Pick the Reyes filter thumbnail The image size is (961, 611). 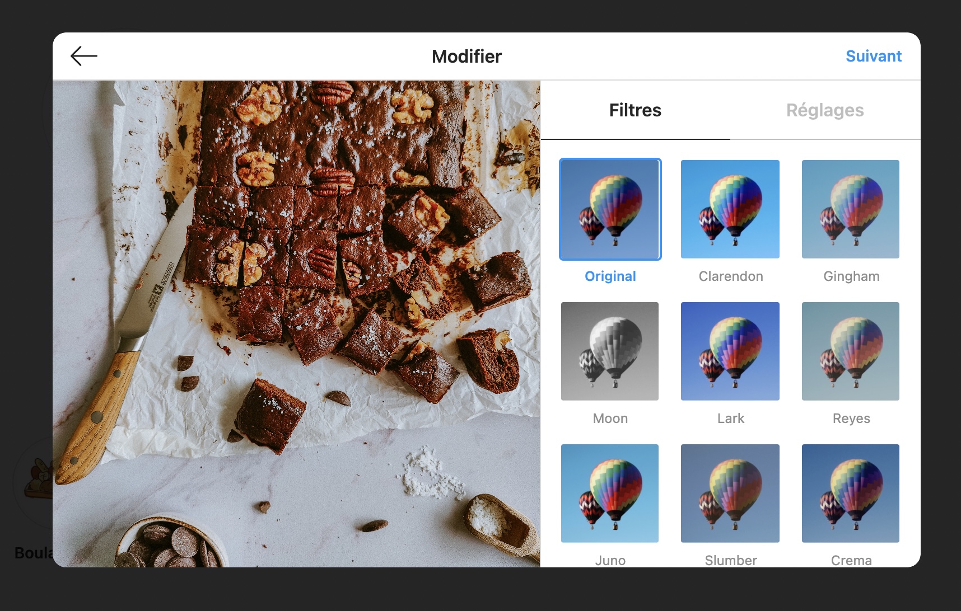pos(851,351)
